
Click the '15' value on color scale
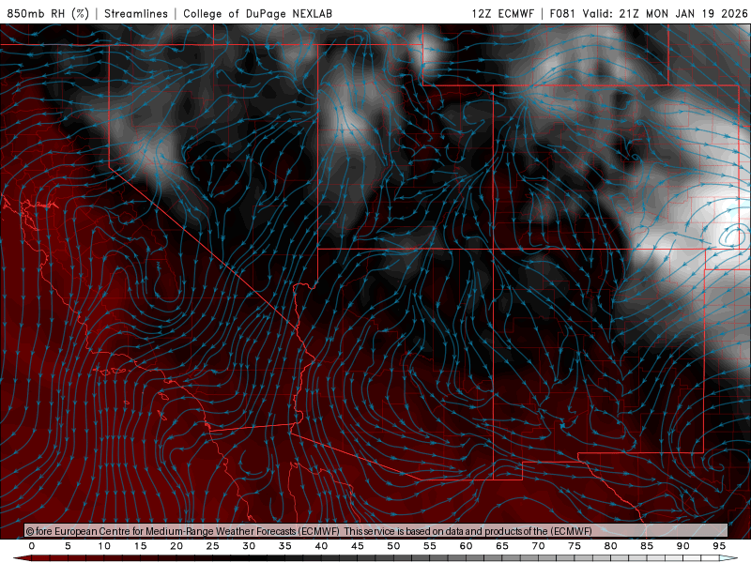[x=140, y=546]
